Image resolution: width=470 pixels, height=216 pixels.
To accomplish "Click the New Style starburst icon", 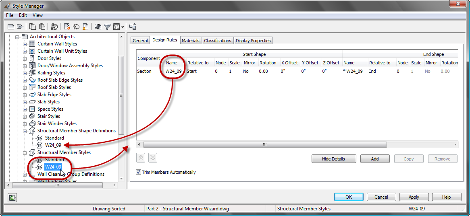I will [x=67, y=27].
